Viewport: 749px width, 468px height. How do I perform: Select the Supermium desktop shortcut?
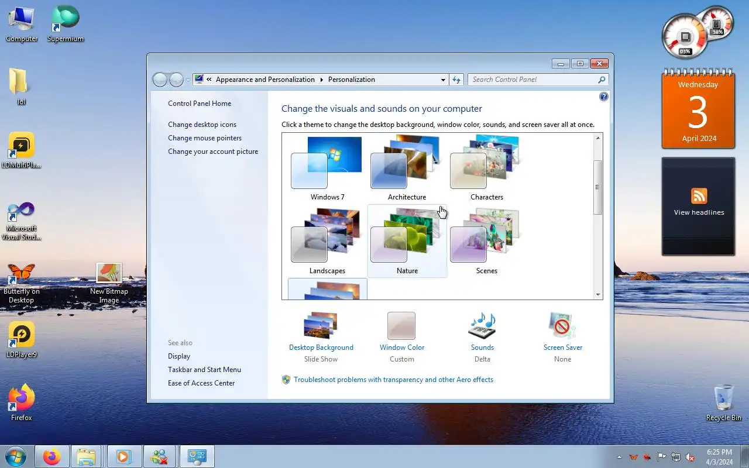66,25
